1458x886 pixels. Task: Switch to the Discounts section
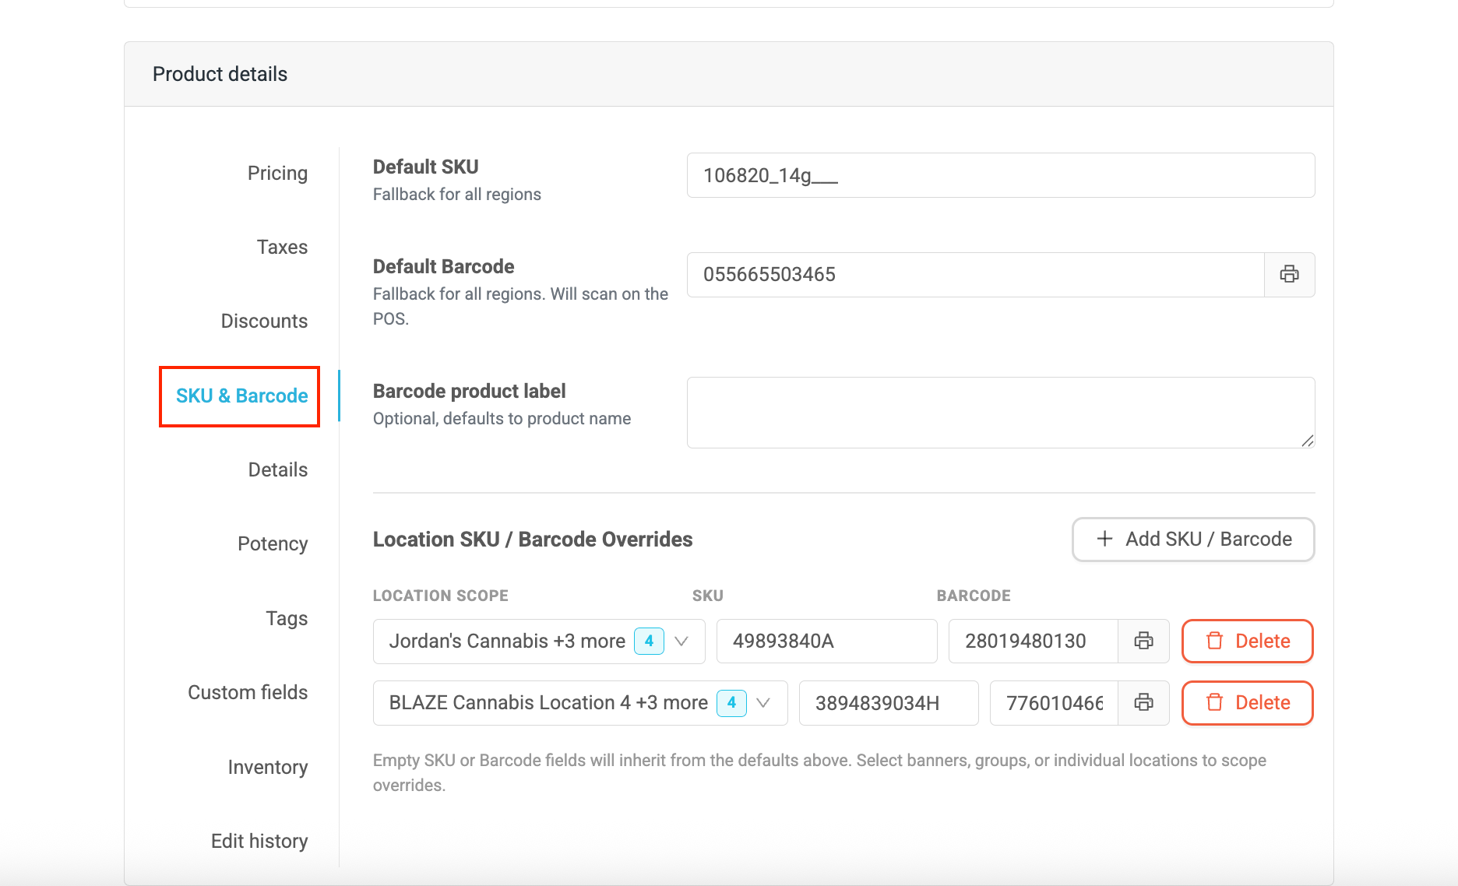click(x=264, y=321)
